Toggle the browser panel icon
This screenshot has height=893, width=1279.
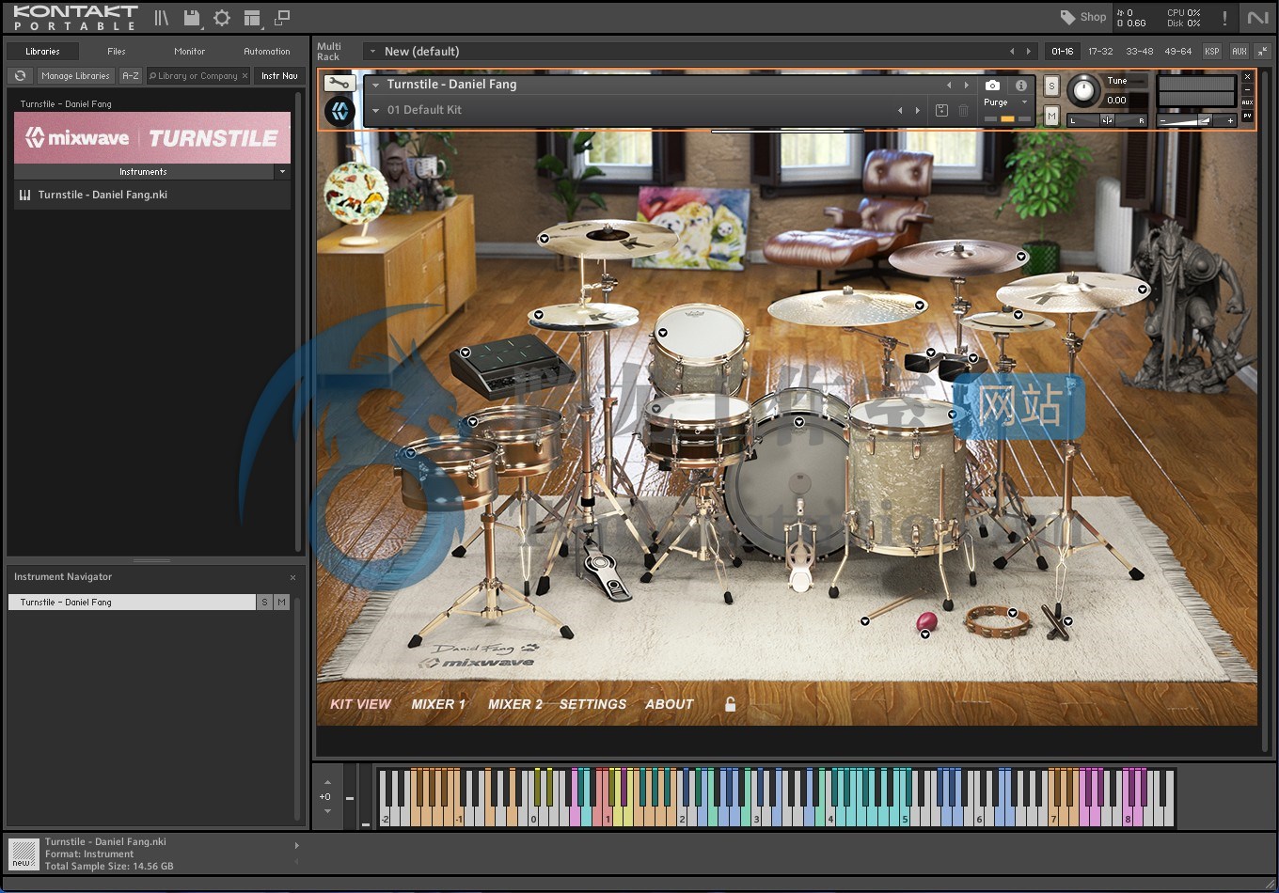(x=162, y=18)
